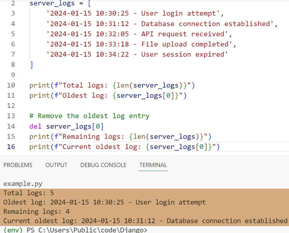289x233 pixels.
Task: Click line number 14 in the gutter
Action: pyautogui.click(x=11, y=126)
